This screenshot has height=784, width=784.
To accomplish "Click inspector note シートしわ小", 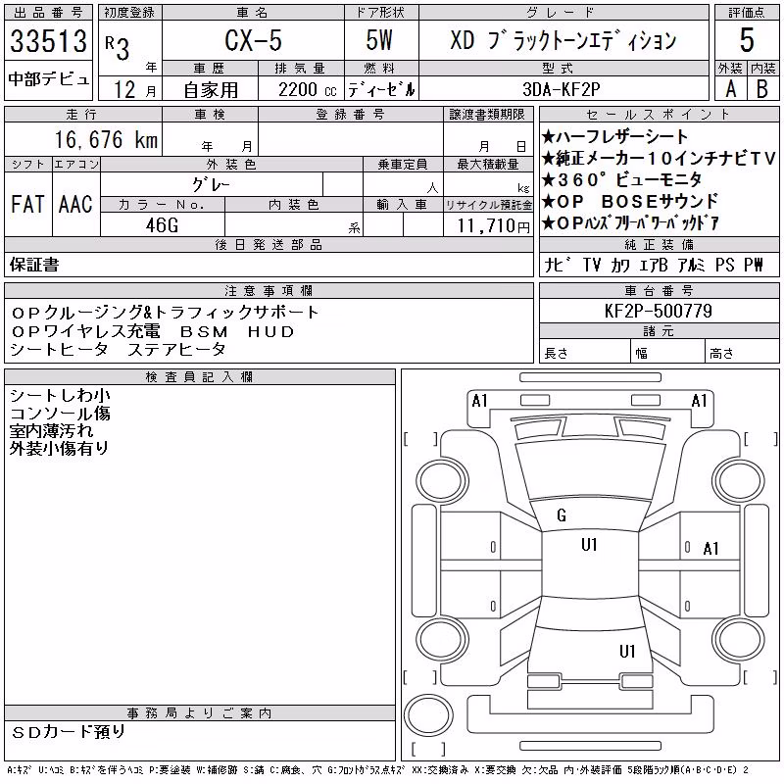I will [60, 396].
